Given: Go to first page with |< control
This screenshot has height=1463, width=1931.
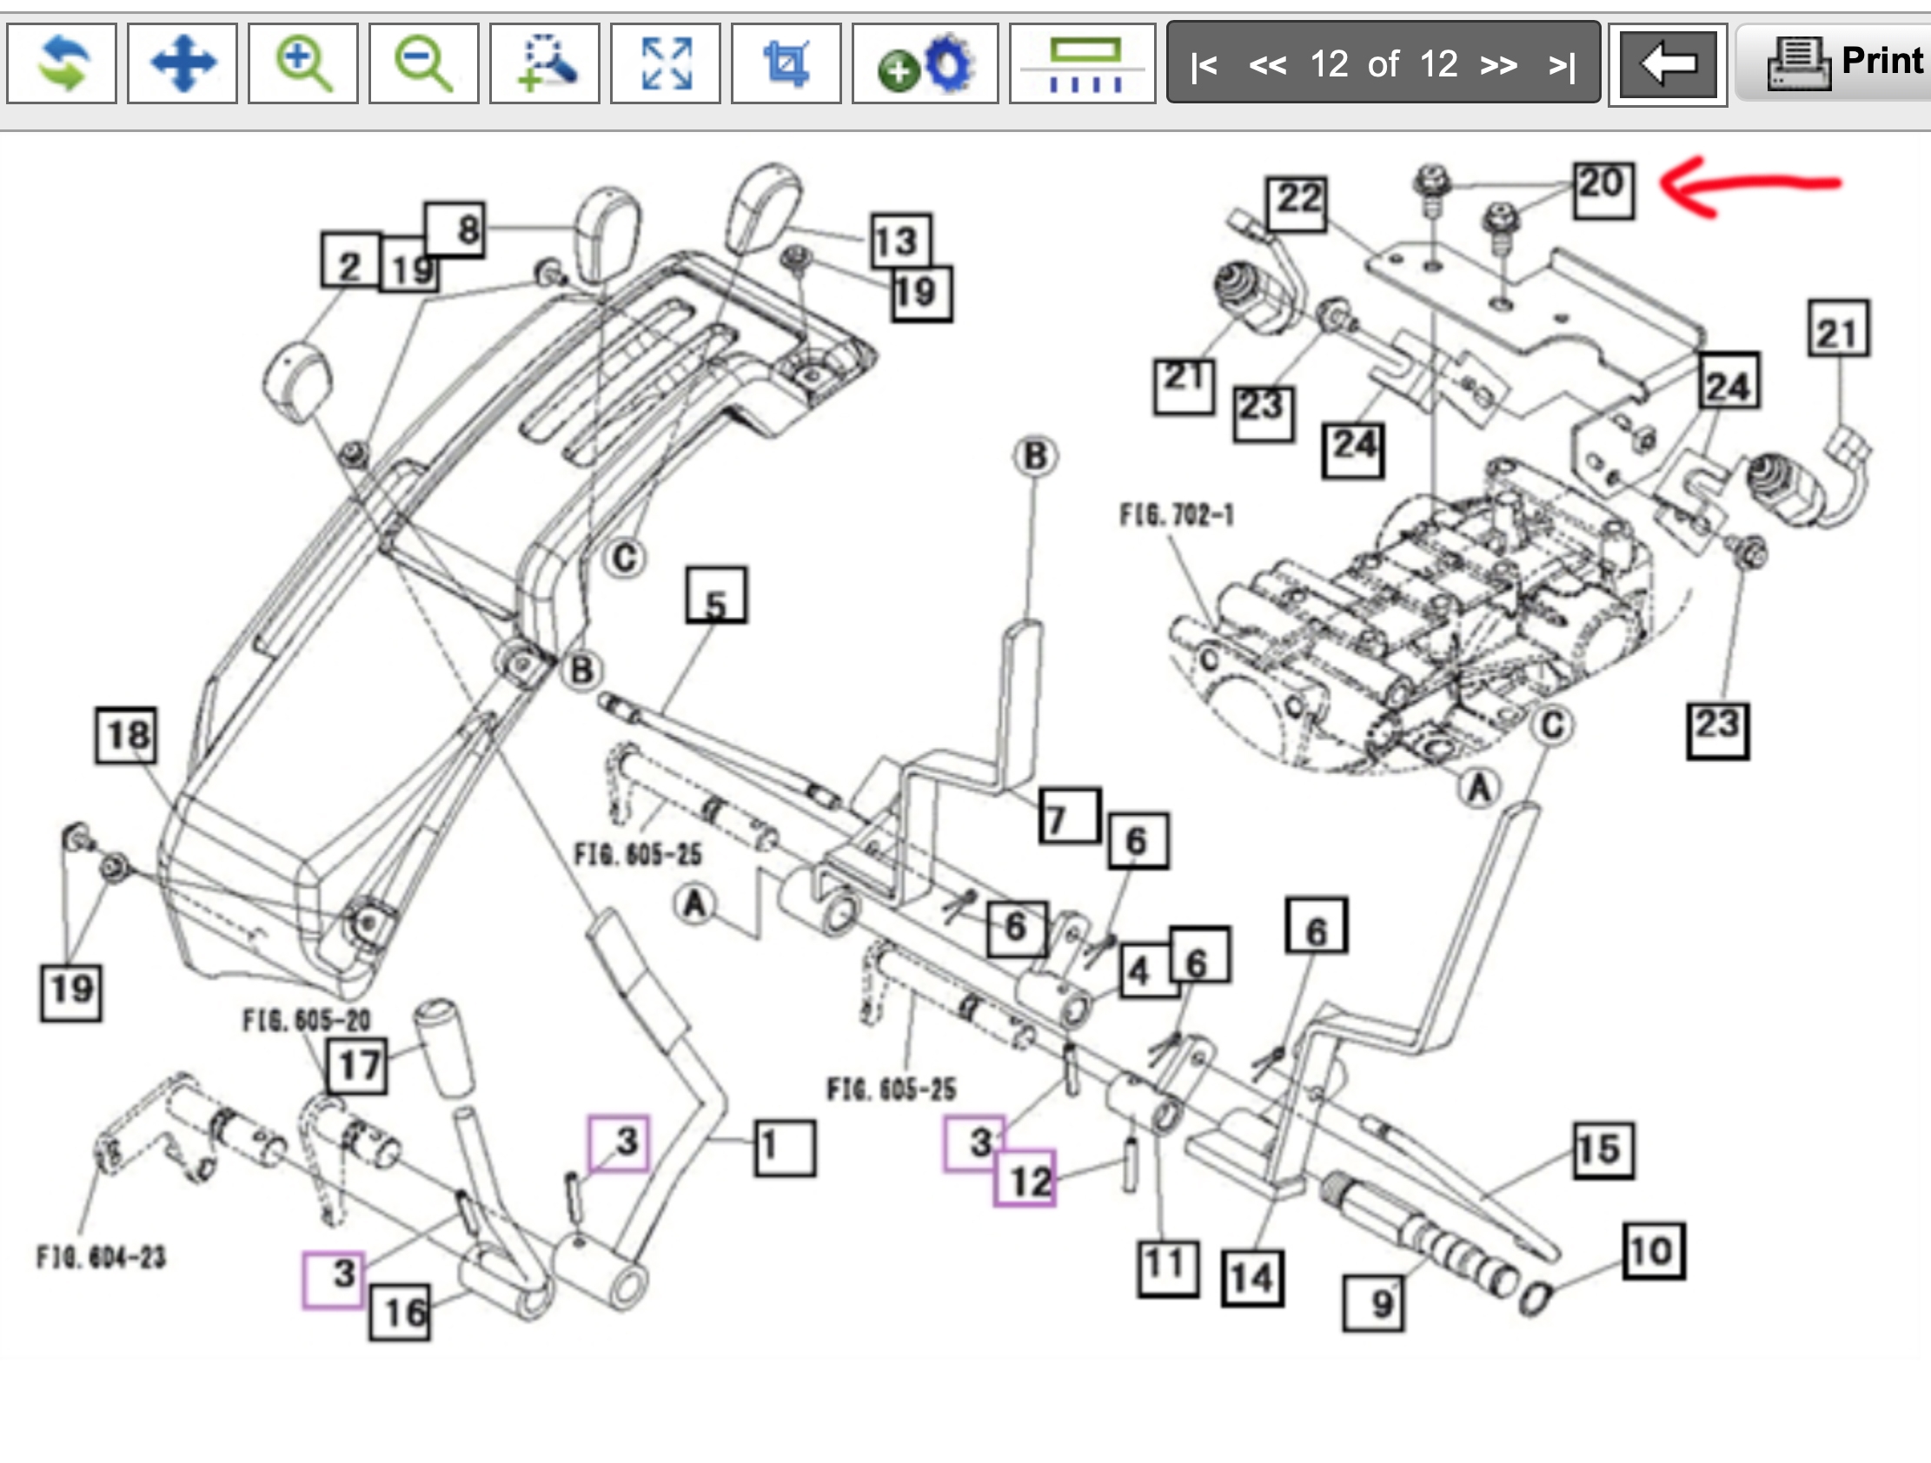Looking at the screenshot, I should (1204, 64).
